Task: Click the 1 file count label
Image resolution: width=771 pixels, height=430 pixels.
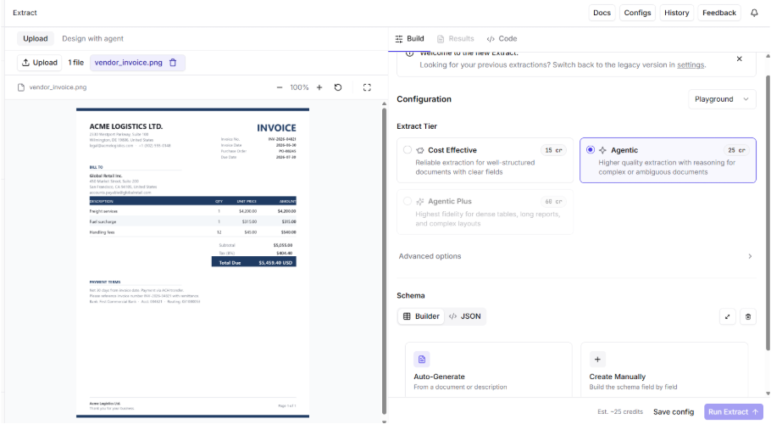Action: [75, 63]
